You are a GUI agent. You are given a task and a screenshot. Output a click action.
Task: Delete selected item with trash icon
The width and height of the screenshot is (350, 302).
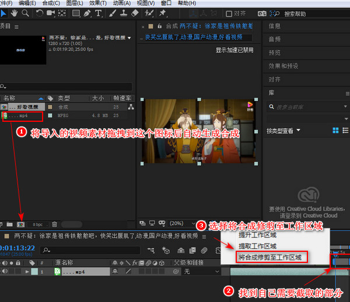[54, 224]
